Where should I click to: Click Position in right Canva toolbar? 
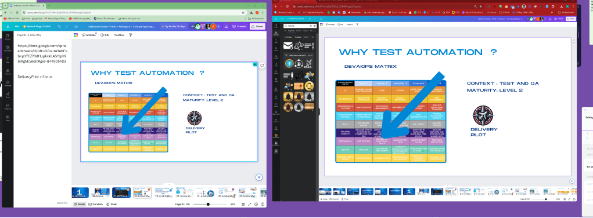click(350, 24)
